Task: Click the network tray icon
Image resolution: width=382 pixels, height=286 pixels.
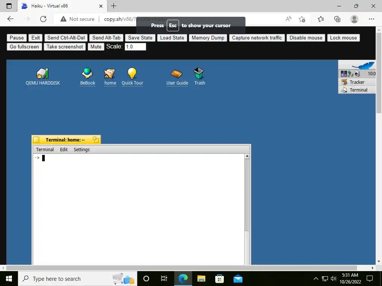Action: (x=325, y=279)
